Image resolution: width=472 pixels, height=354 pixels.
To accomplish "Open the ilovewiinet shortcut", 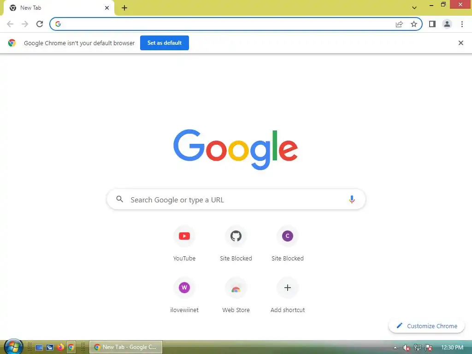I will click(x=184, y=295).
